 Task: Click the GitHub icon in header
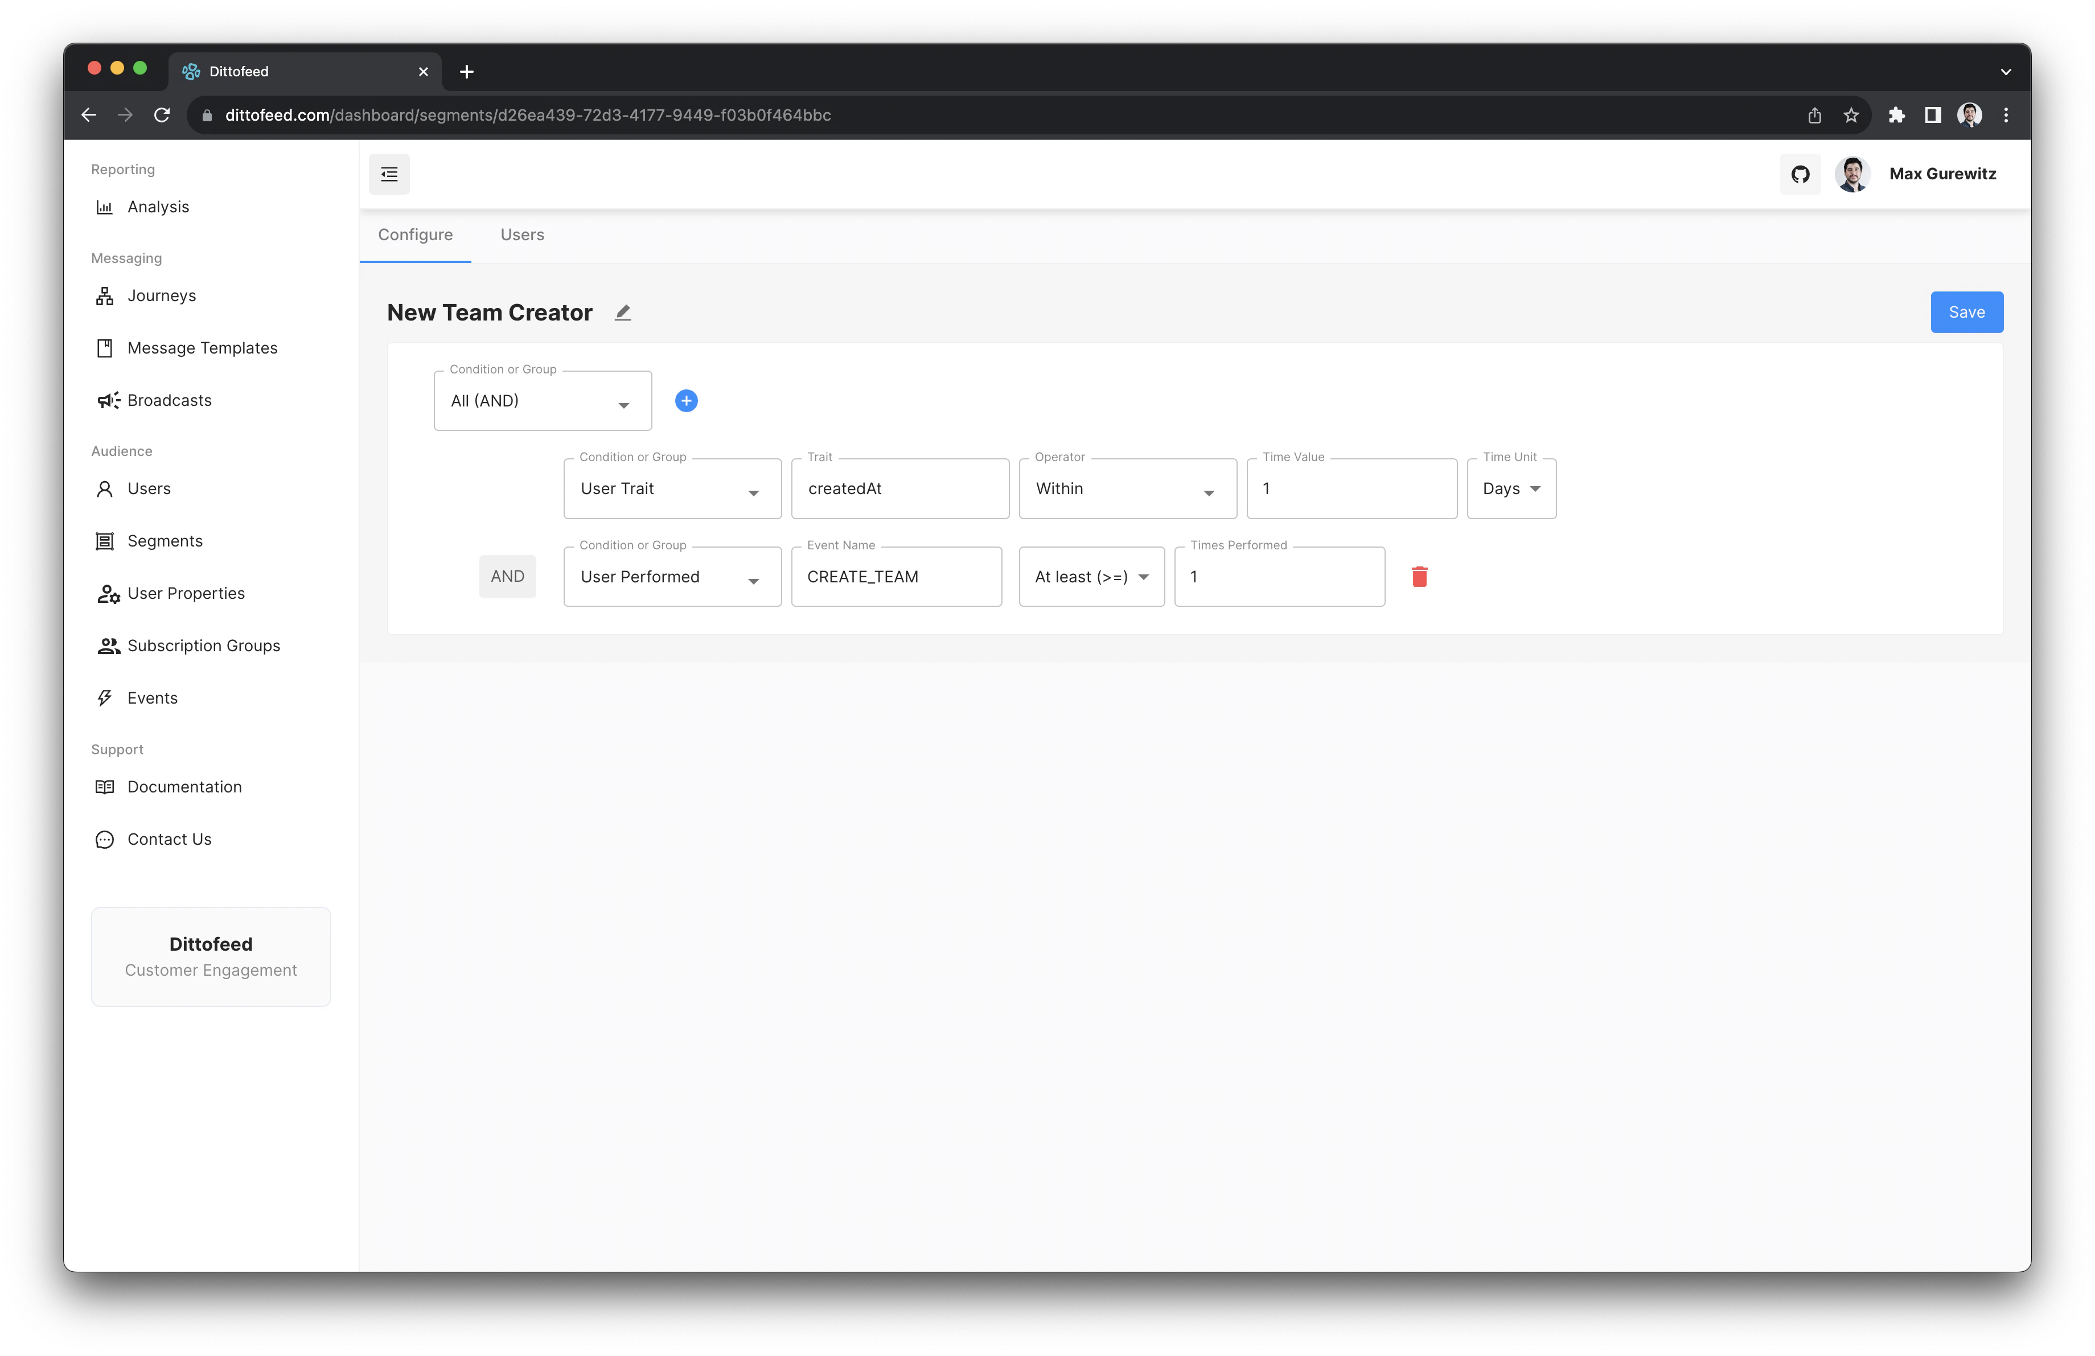click(1800, 174)
